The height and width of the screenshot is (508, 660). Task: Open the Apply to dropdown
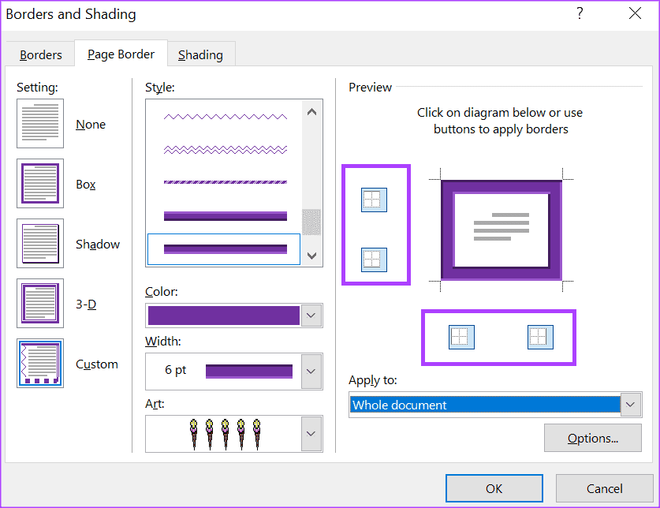(x=631, y=405)
